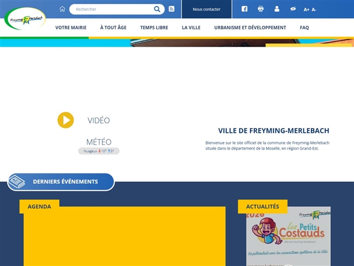Go to the FAQ page
Viewport: 354px width, 266px height.
tap(304, 27)
